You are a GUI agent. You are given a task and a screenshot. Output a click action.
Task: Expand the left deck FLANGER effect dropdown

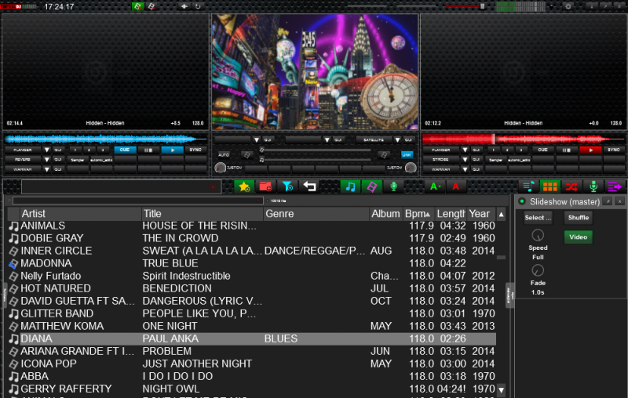(46, 150)
